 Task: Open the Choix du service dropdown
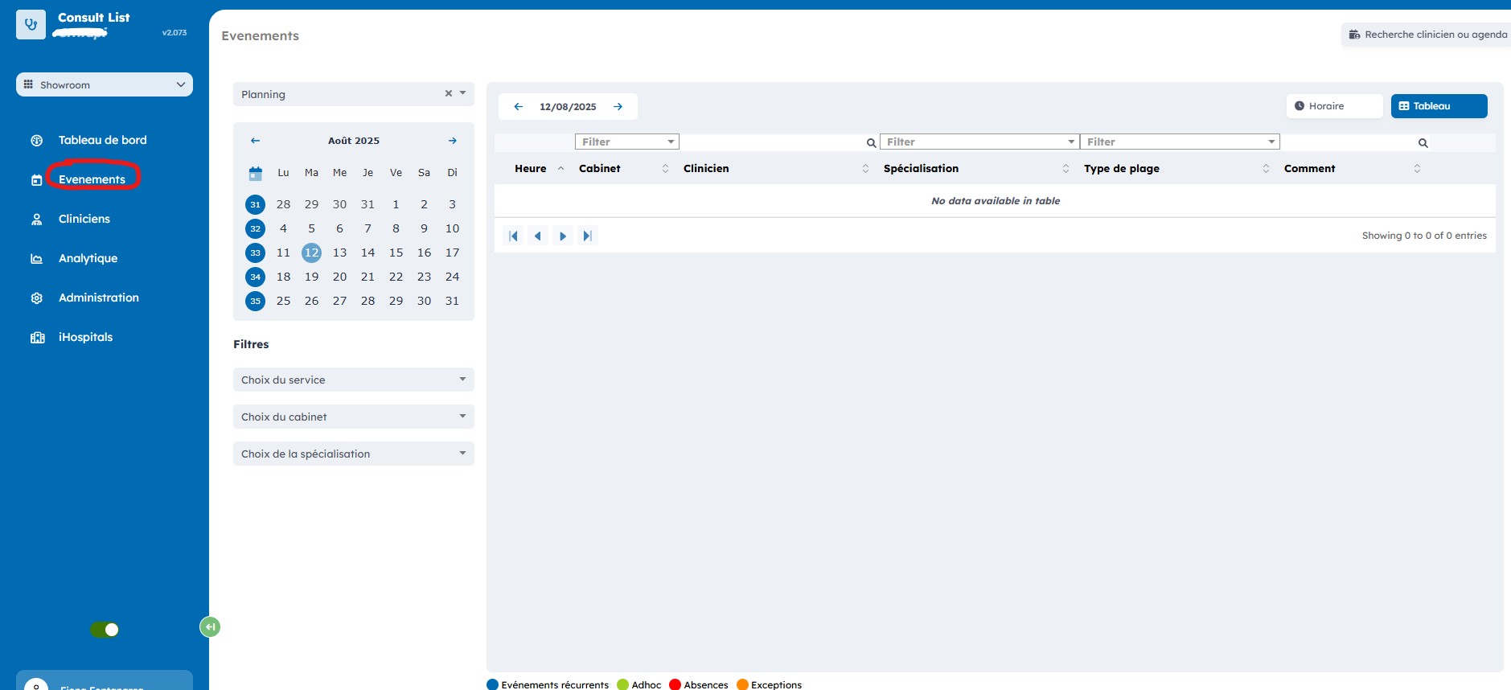click(x=353, y=380)
